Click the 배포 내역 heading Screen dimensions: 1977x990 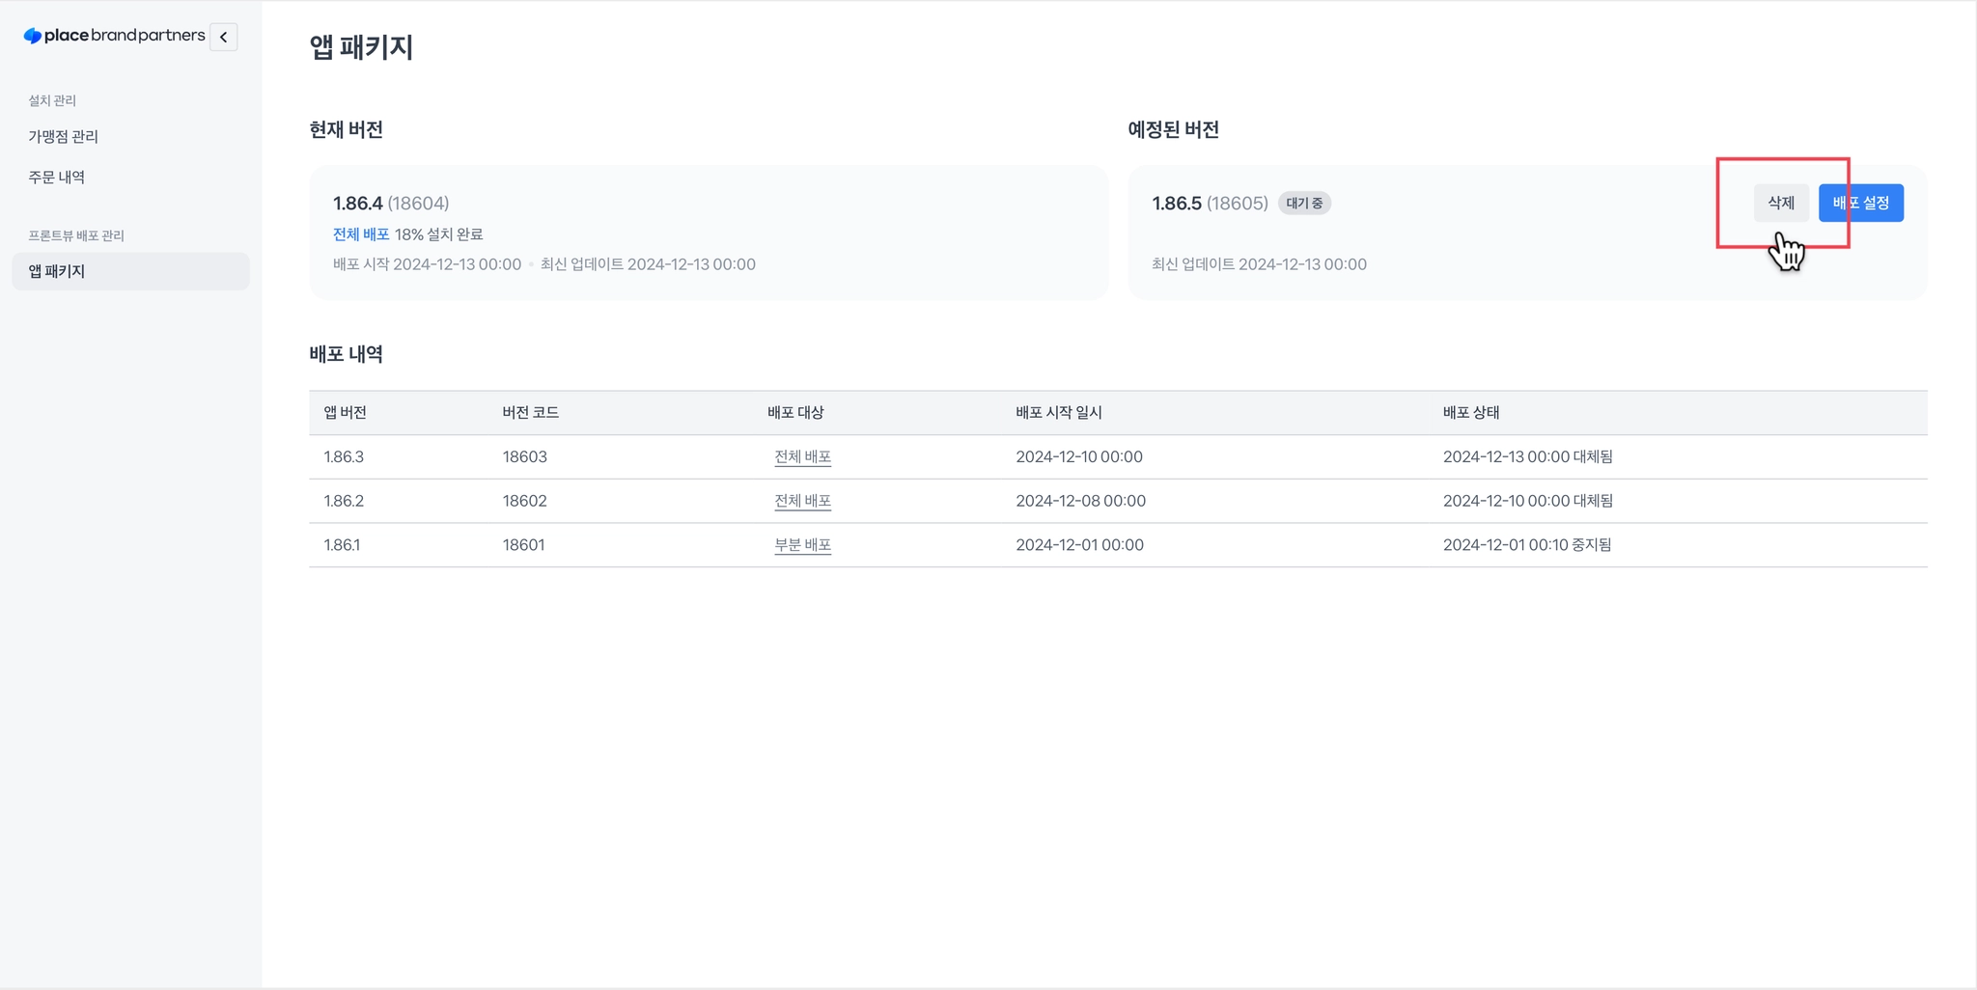coord(347,354)
